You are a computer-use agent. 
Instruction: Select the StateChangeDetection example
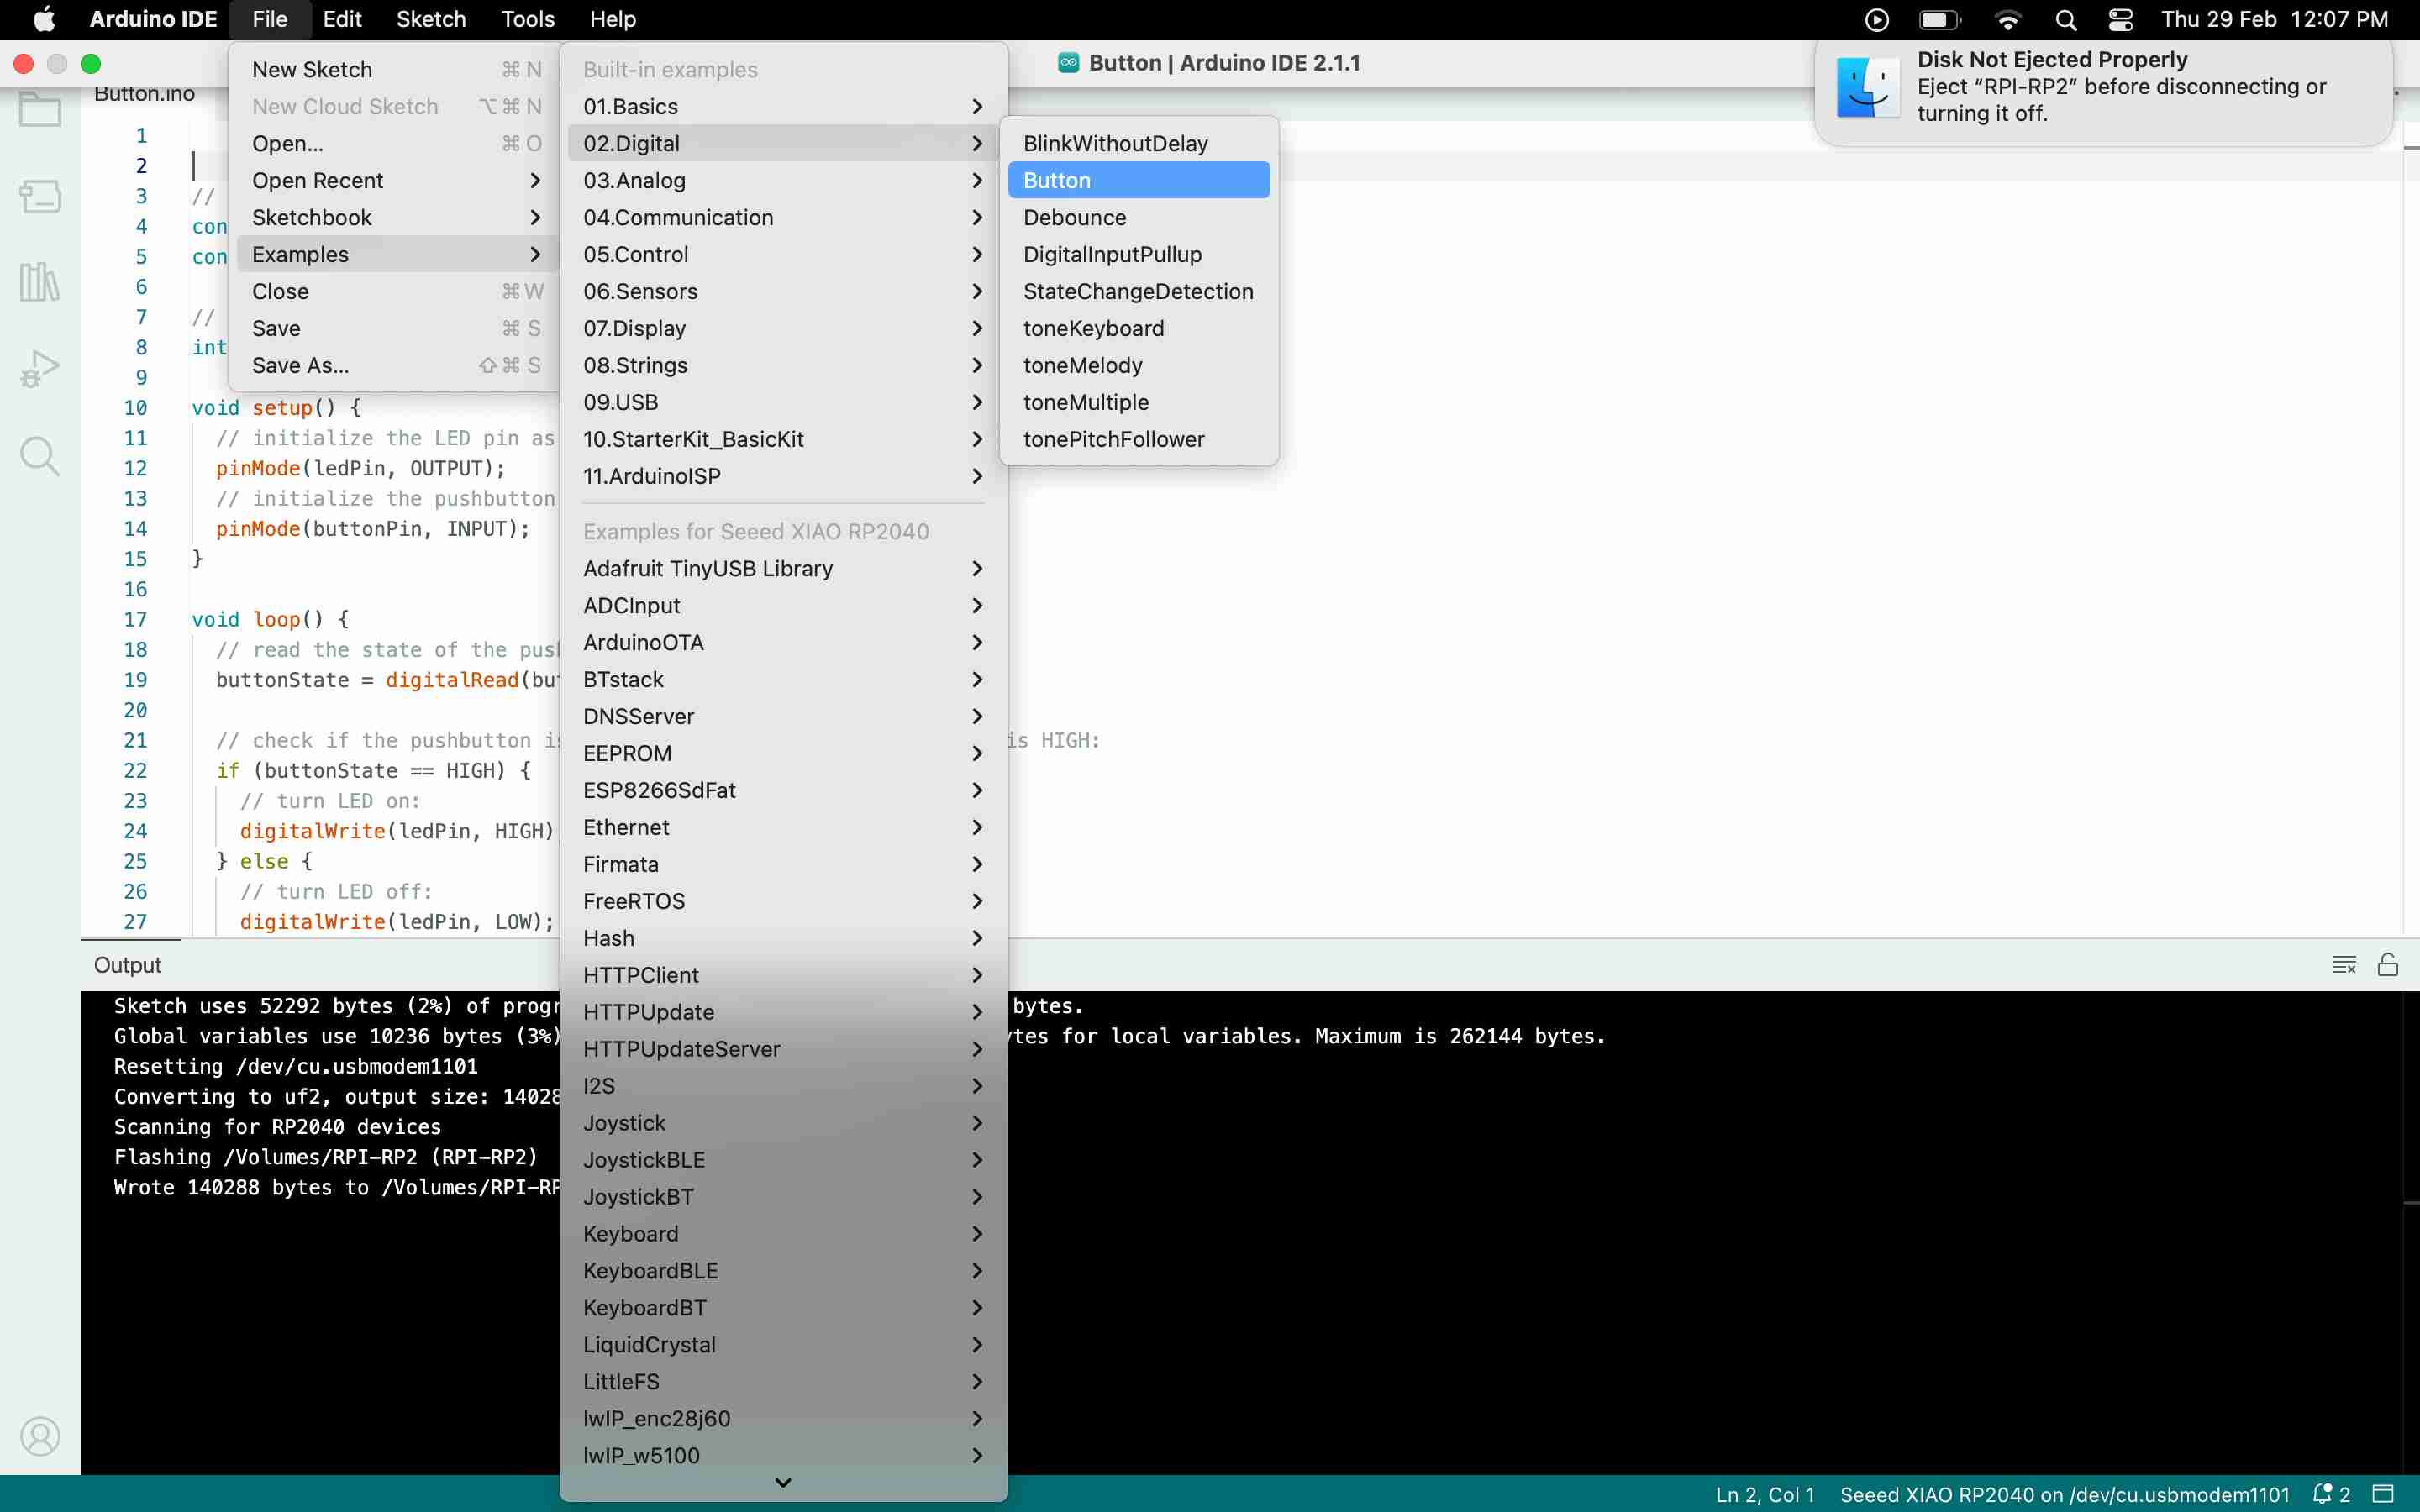(x=1139, y=291)
